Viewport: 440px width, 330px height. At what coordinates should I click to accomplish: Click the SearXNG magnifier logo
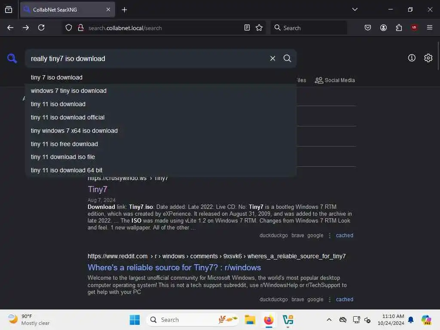pos(12,58)
